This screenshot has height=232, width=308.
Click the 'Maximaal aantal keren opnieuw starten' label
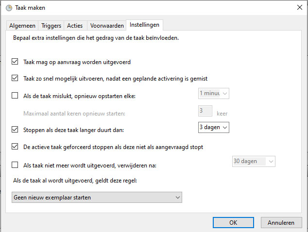coord(74,114)
